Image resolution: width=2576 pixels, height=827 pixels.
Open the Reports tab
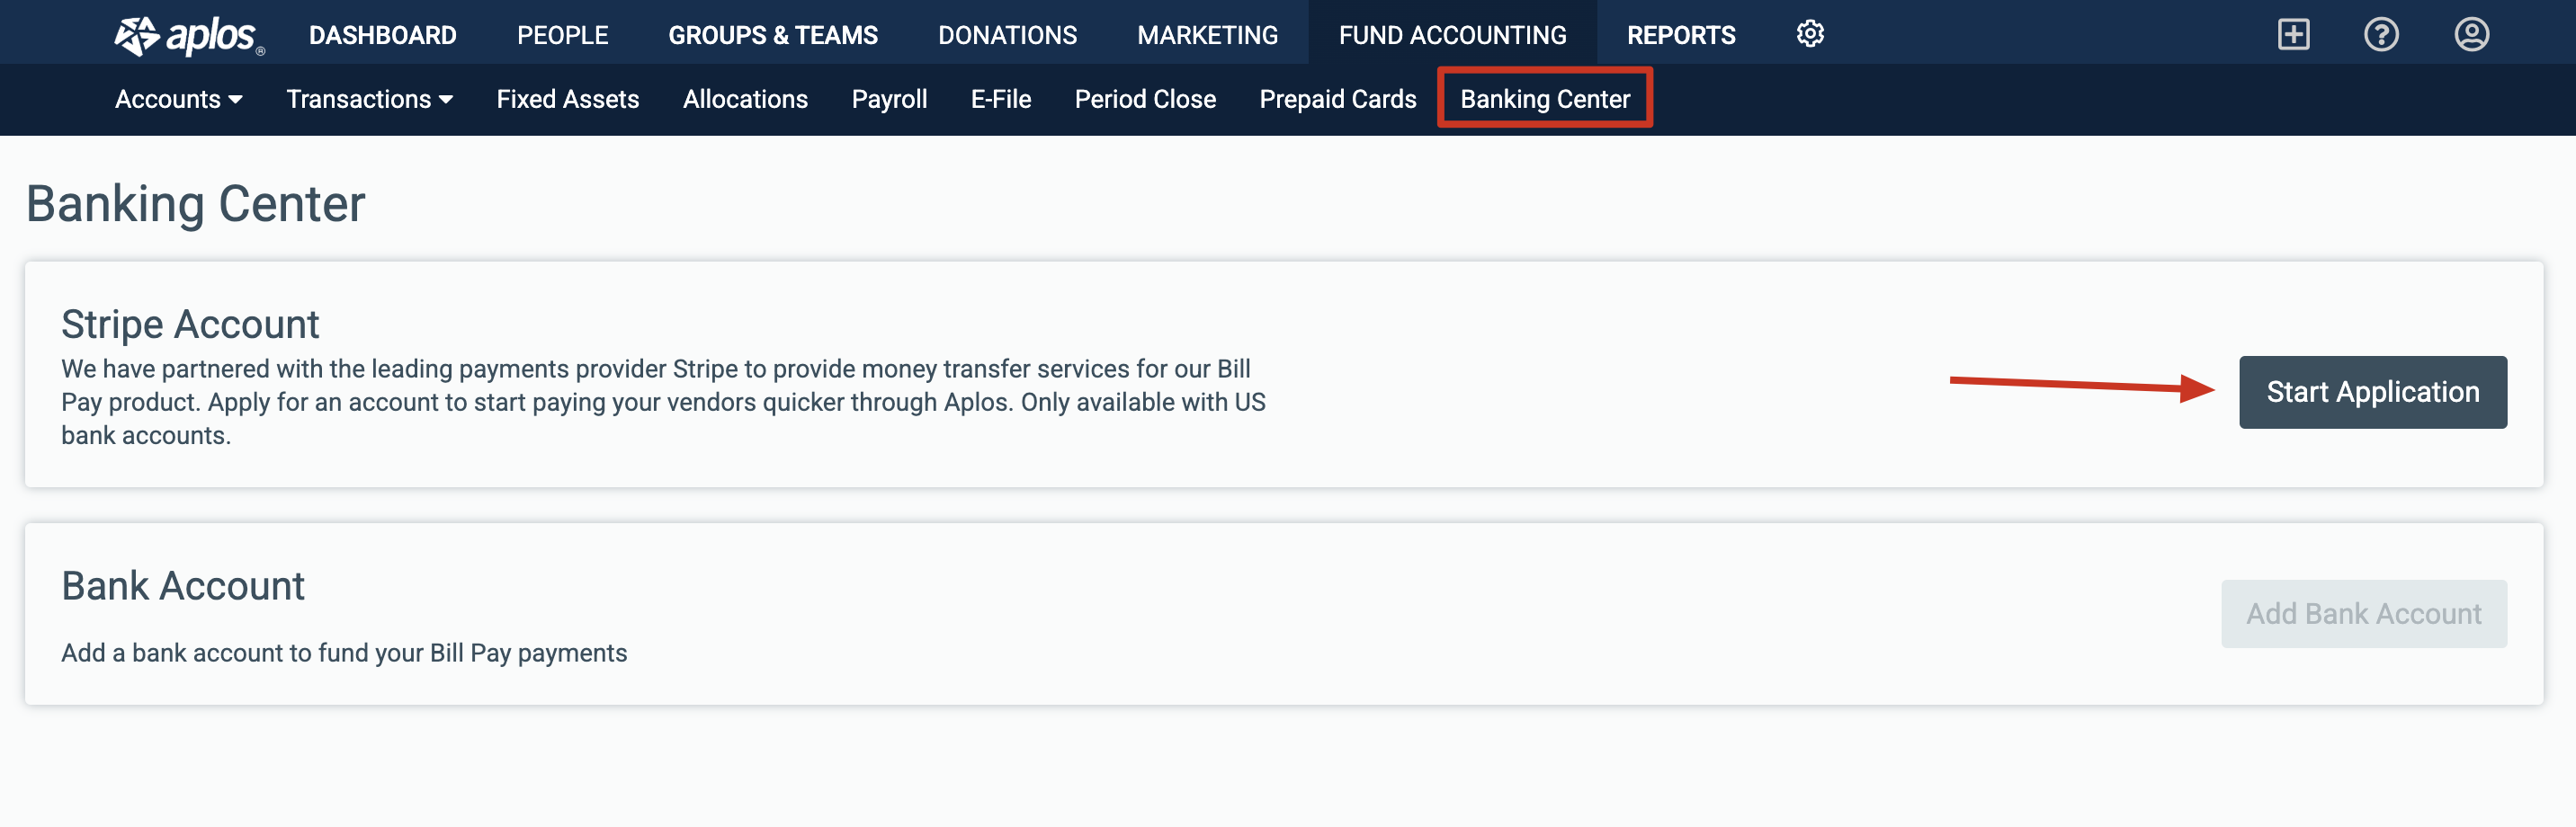tap(1681, 35)
